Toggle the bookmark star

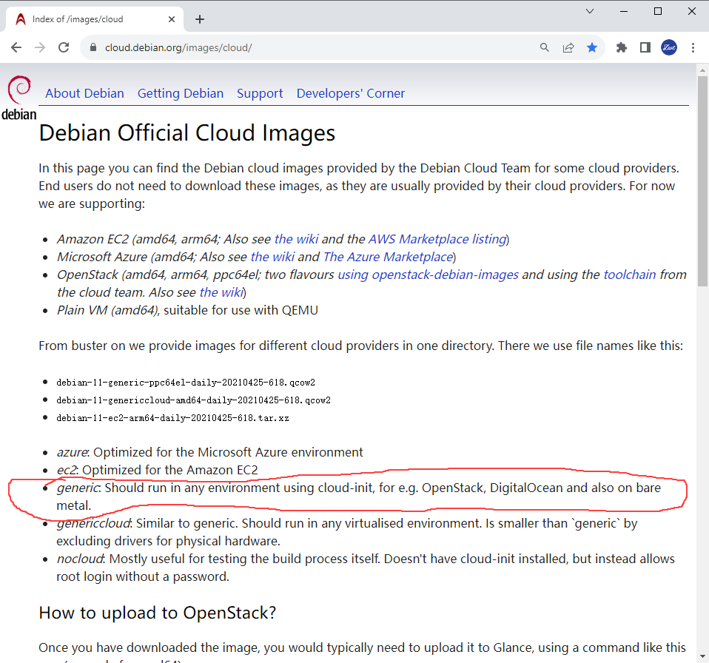[592, 47]
